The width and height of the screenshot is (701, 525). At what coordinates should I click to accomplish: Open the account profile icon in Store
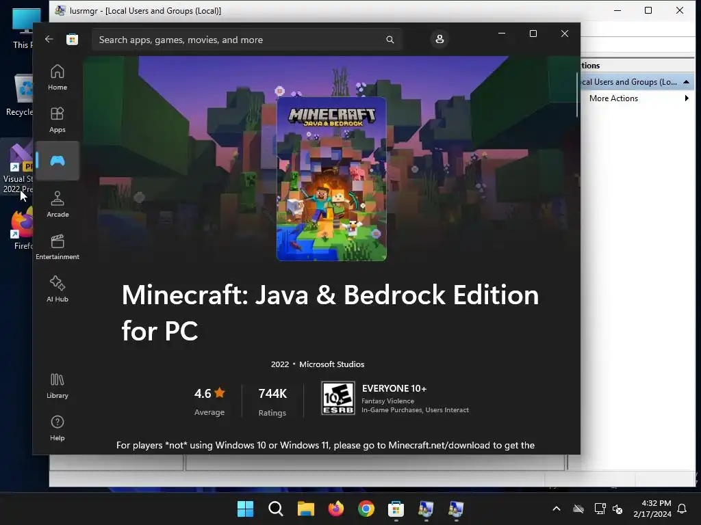pyautogui.click(x=439, y=39)
